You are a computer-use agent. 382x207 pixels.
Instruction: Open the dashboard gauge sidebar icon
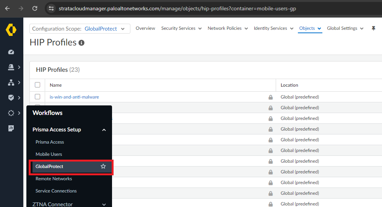click(x=11, y=52)
